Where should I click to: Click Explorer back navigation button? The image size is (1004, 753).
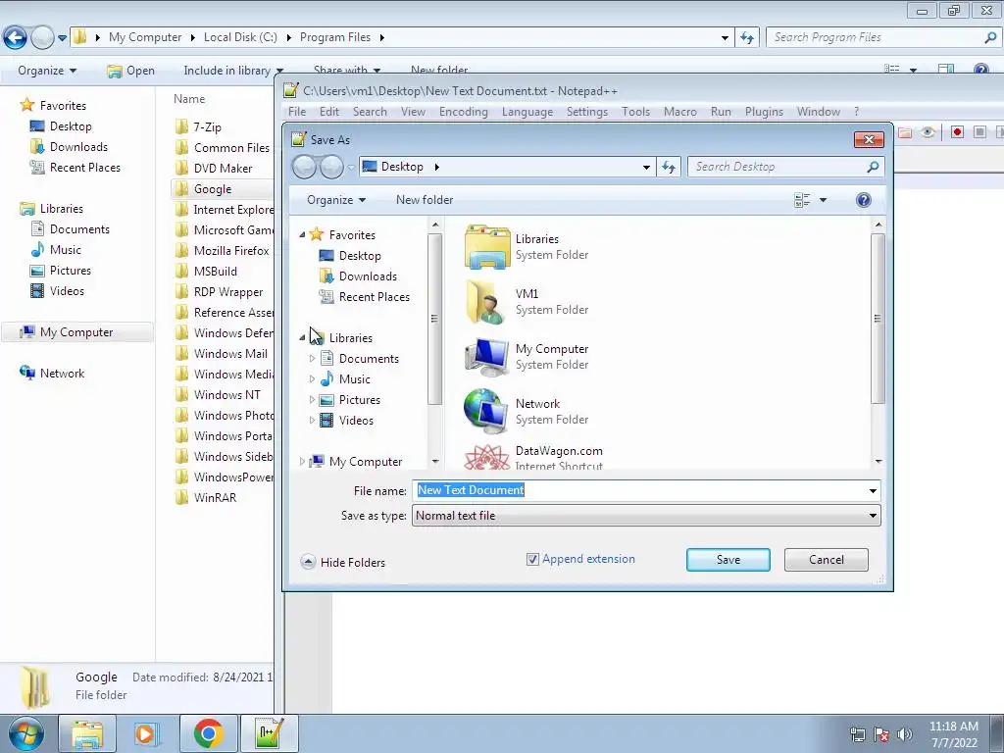[x=16, y=38]
